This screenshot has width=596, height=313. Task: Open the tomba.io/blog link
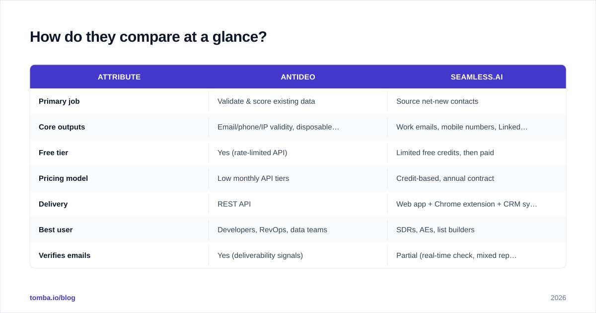coord(53,298)
